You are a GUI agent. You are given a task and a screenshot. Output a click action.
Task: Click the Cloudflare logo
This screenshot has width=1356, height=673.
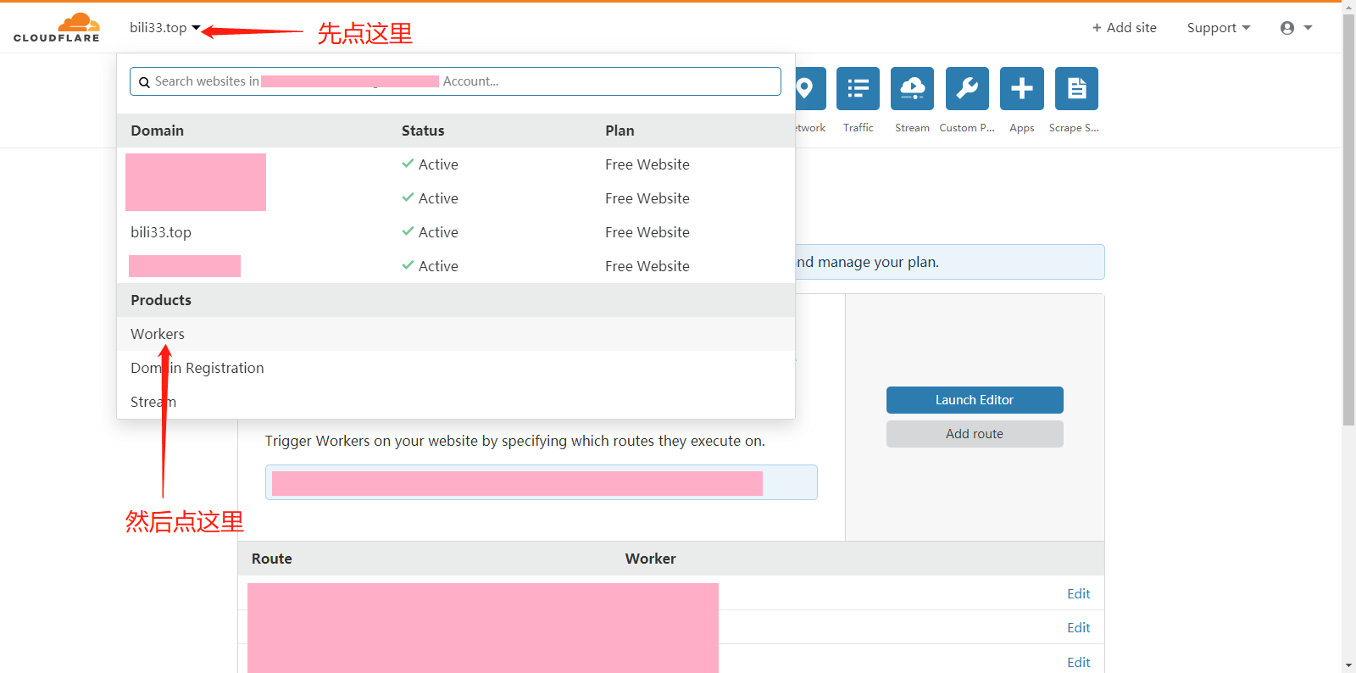coord(57,28)
